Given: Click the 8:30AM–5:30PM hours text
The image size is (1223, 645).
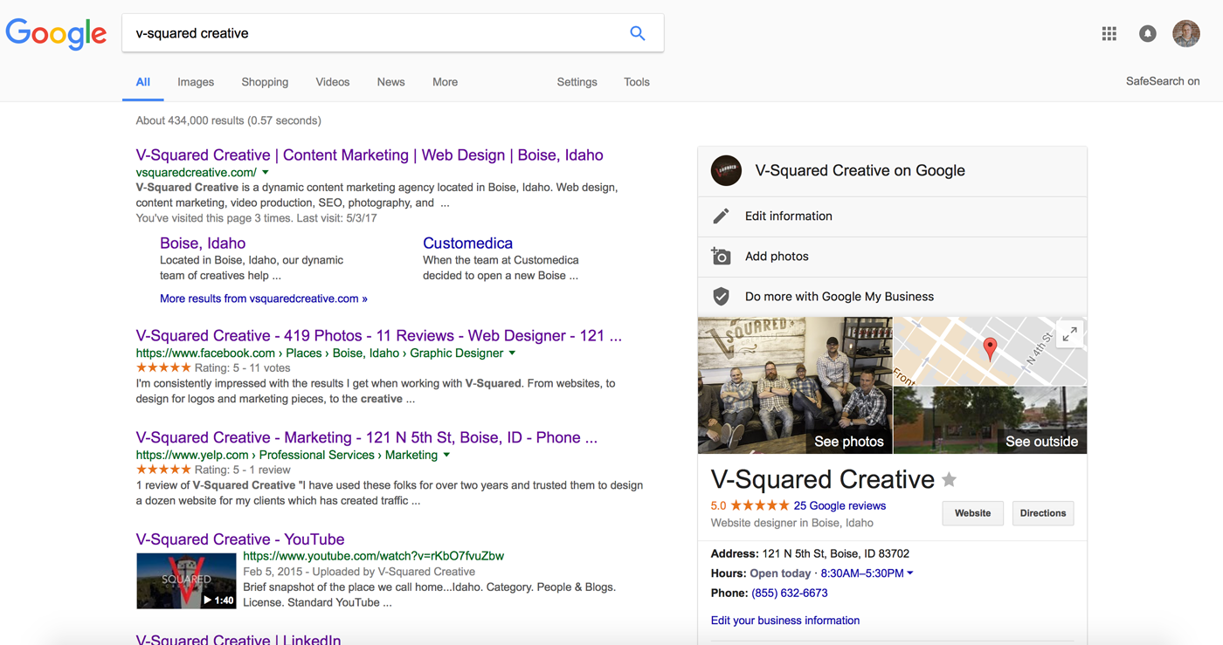Looking at the screenshot, I should tap(862, 573).
